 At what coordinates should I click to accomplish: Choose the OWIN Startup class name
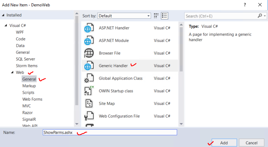pos(116,91)
